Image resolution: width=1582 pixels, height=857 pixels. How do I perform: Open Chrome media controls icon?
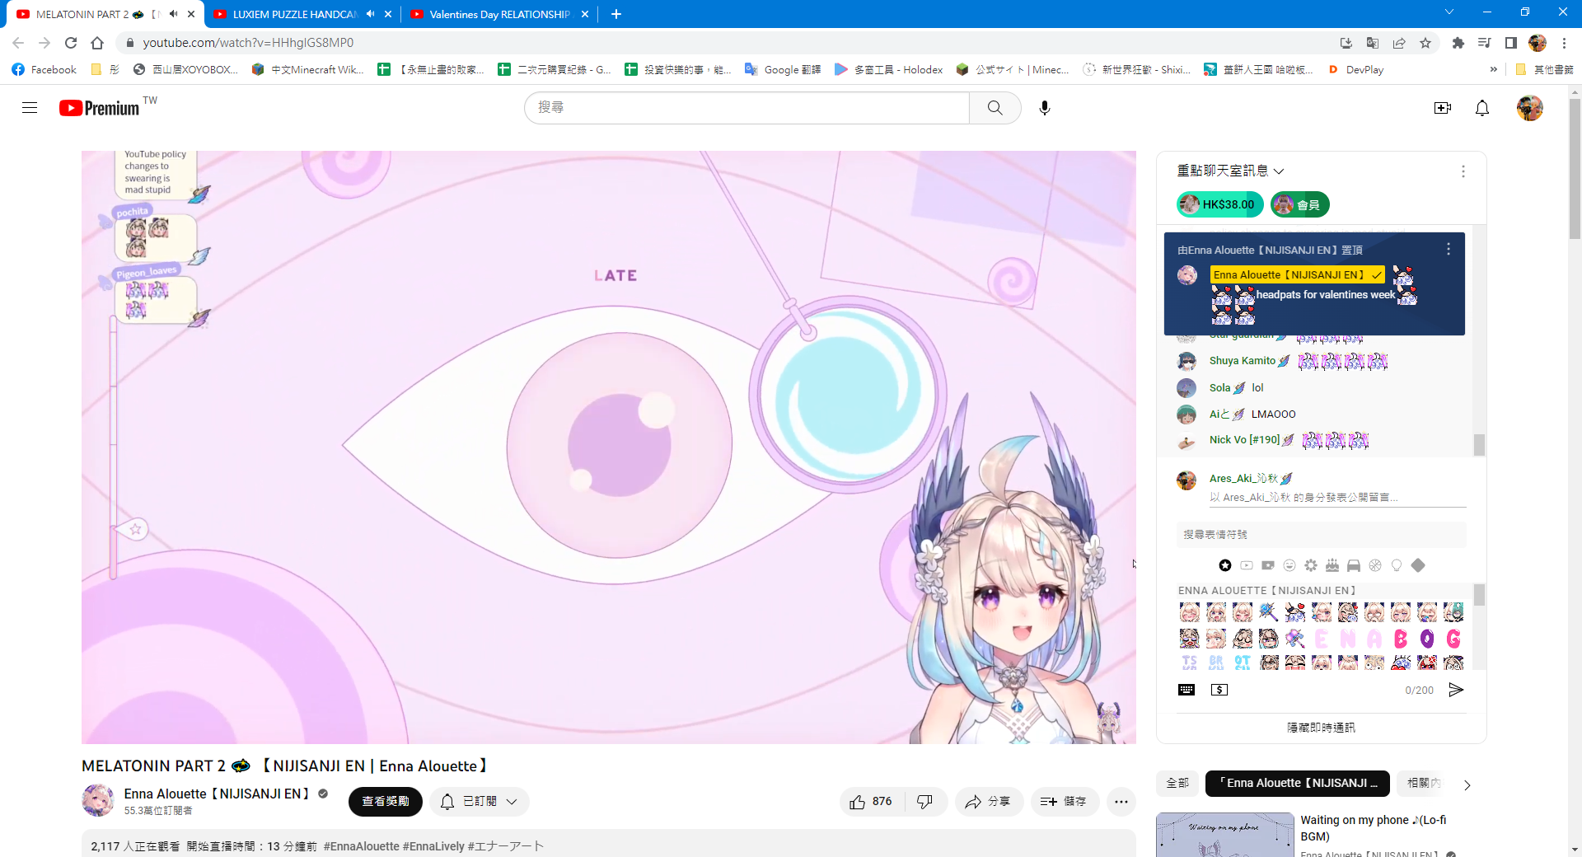pos(1485,43)
